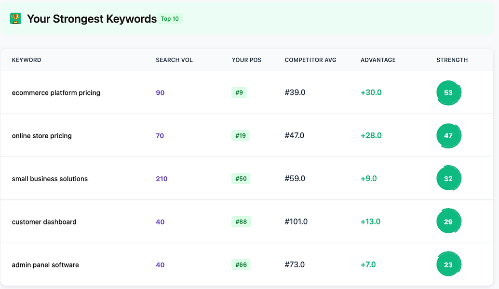Click the strength score circle showing 29
The height and width of the screenshot is (289, 499).
pyautogui.click(x=448, y=222)
